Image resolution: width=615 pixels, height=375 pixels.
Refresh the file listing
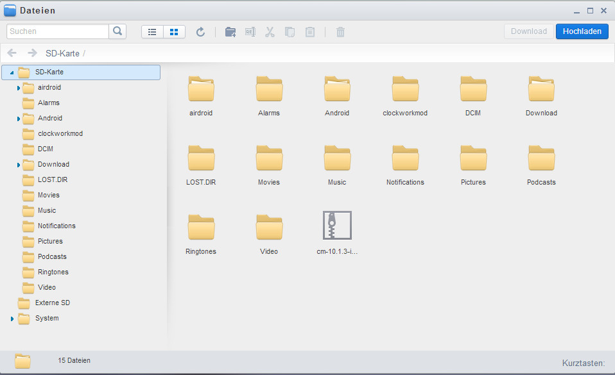point(200,32)
